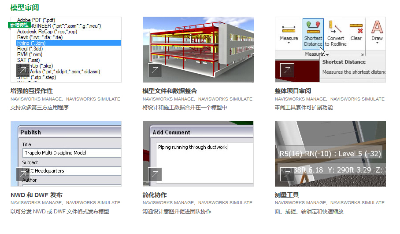
Task: Click the 测量工具 feature title
Action: coord(287,195)
